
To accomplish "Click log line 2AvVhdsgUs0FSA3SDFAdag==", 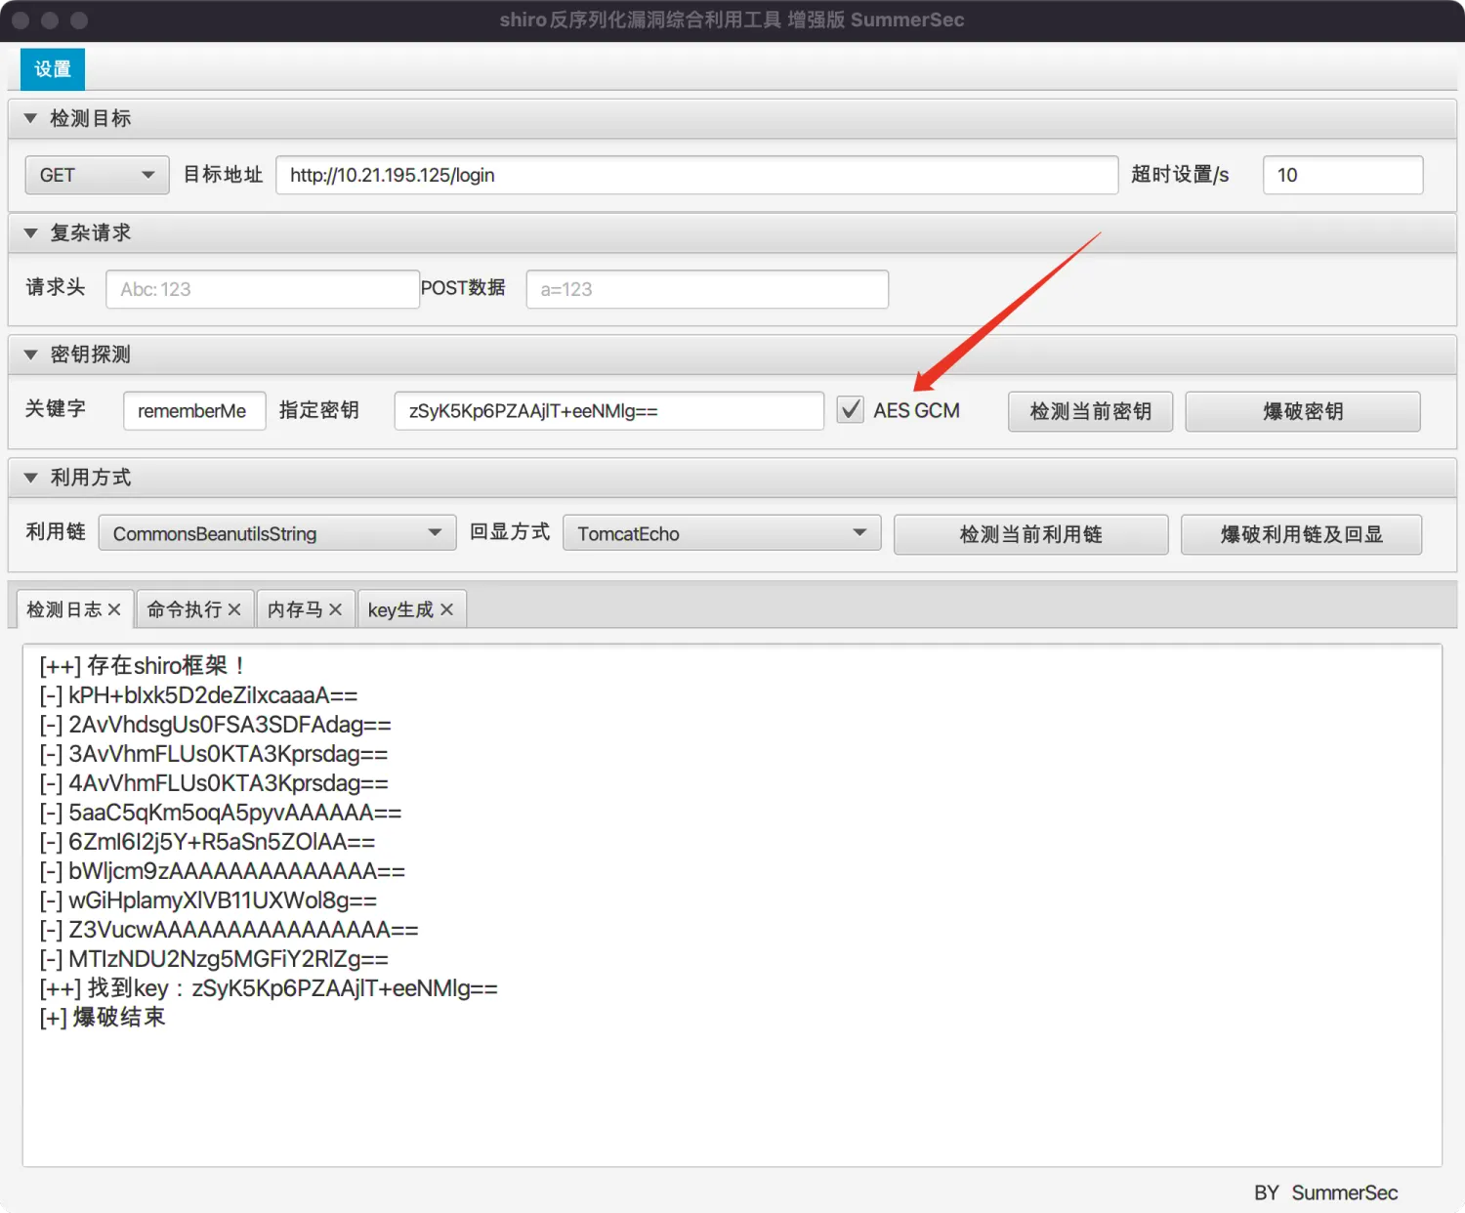I will pyautogui.click(x=215, y=725).
